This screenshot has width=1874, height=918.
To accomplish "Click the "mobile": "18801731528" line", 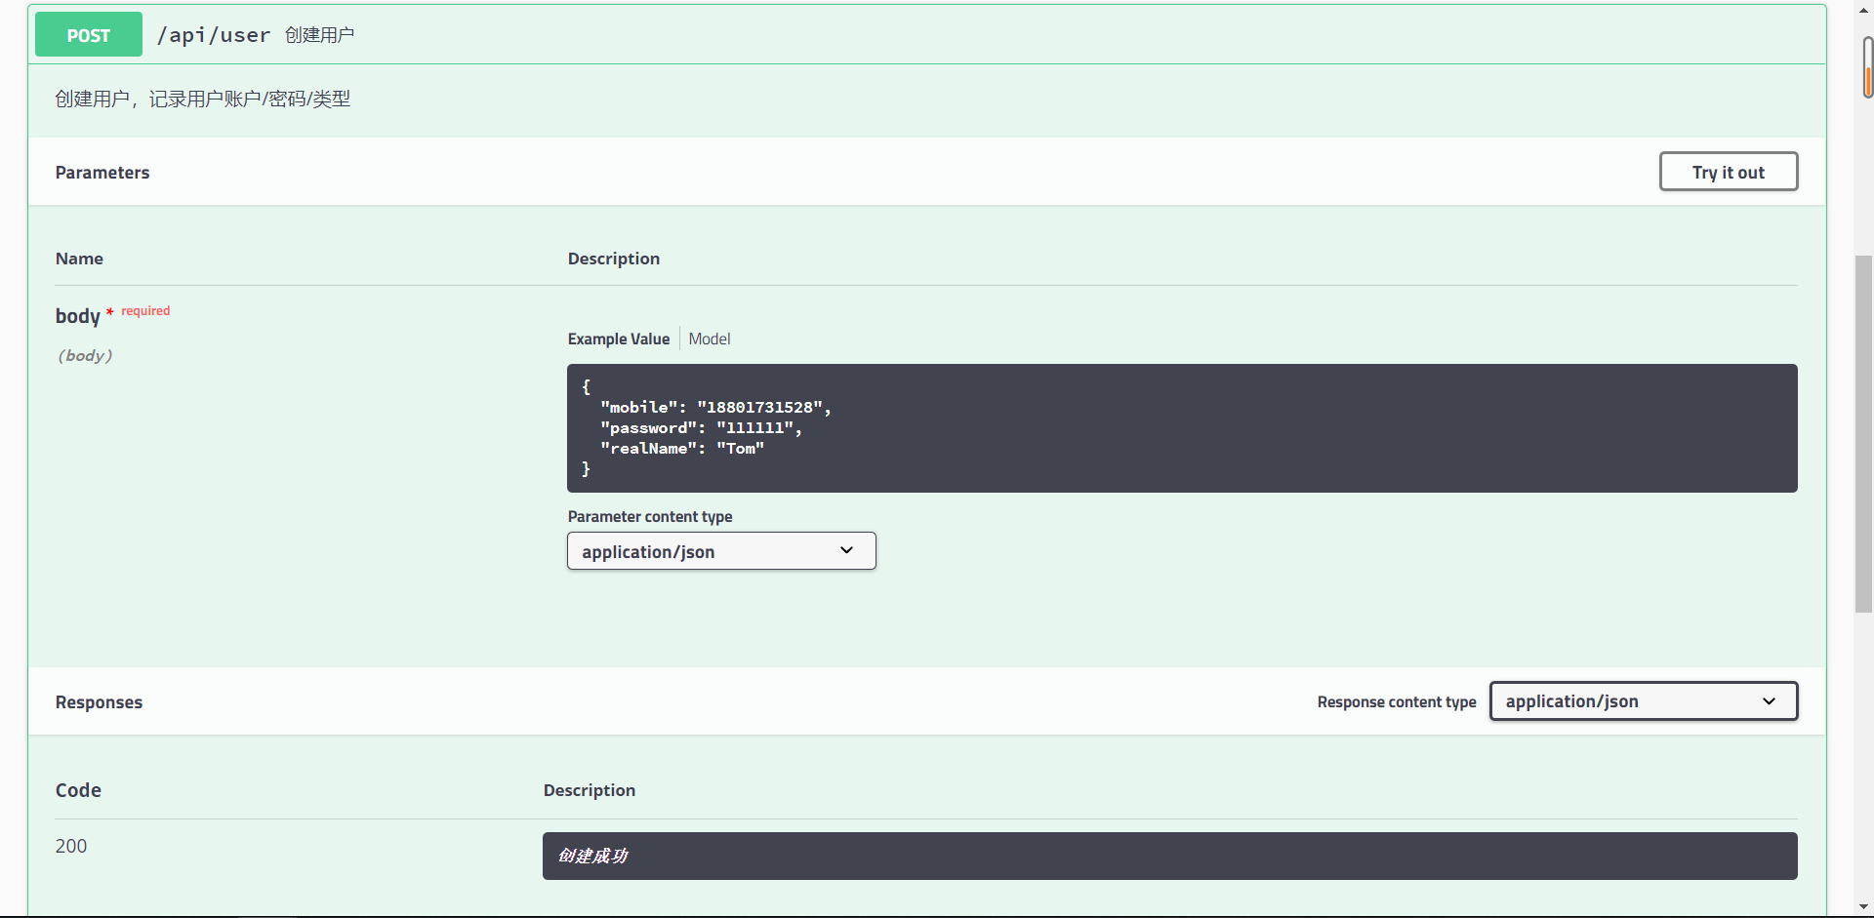I will click(x=715, y=408).
